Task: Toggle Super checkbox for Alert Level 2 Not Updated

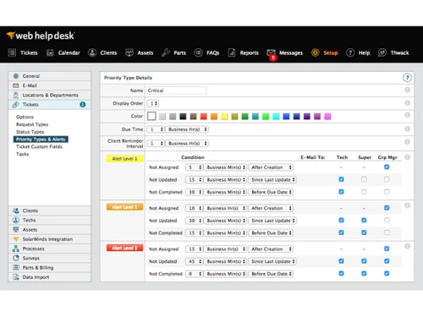Action: point(364,220)
